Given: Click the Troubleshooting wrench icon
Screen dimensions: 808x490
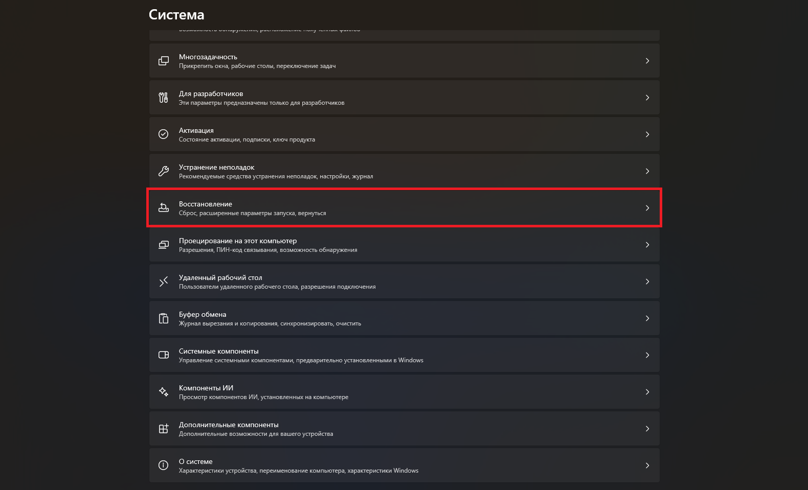Looking at the screenshot, I should tap(164, 171).
